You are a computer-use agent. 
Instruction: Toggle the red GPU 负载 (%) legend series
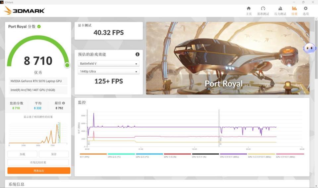pos(177,155)
